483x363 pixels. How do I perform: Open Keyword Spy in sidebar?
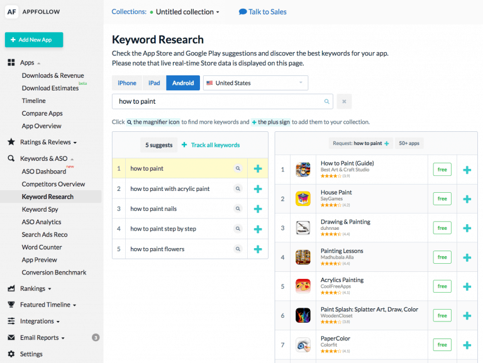pyautogui.click(x=40, y=209)
